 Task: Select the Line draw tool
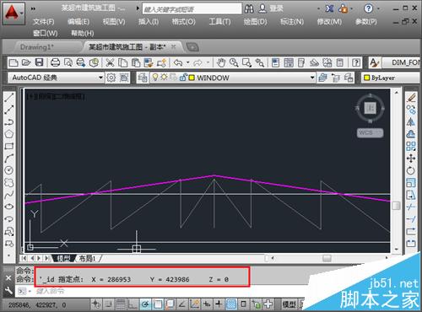(x=9, y=98)
